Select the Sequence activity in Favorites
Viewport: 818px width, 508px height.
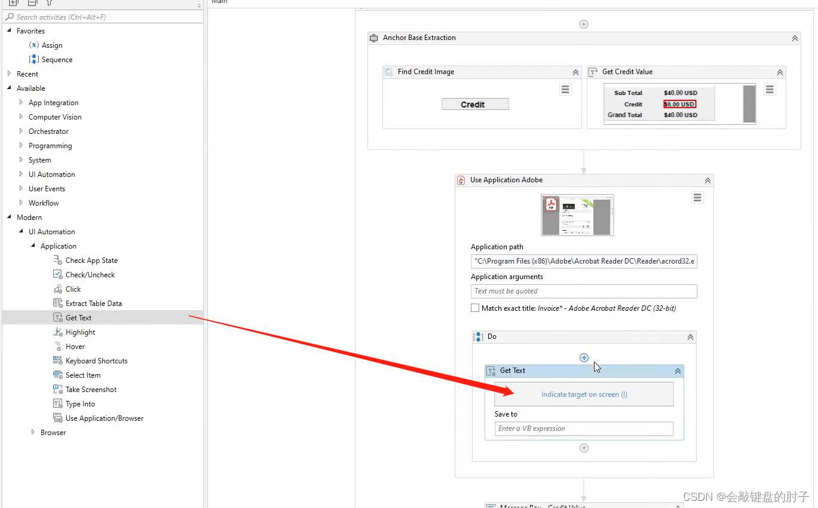click(57, 60)
